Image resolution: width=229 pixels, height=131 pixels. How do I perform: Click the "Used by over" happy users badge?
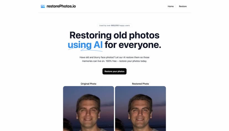click(x=114, y=25)
